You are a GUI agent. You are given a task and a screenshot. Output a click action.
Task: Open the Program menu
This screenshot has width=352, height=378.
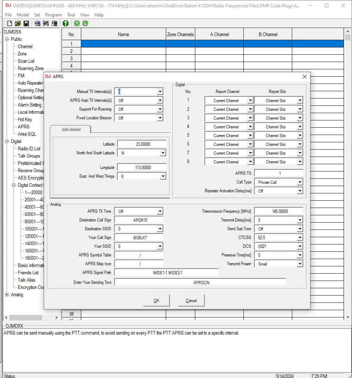point(53,15)
